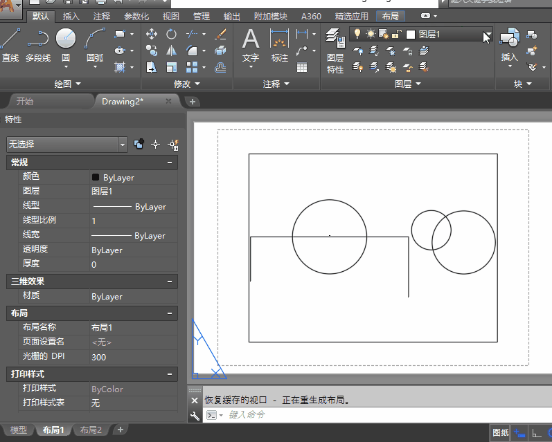This screenshot has width=552, height=442.
Task: Collapse the 布局 properties section
Action: click(170, 313)
